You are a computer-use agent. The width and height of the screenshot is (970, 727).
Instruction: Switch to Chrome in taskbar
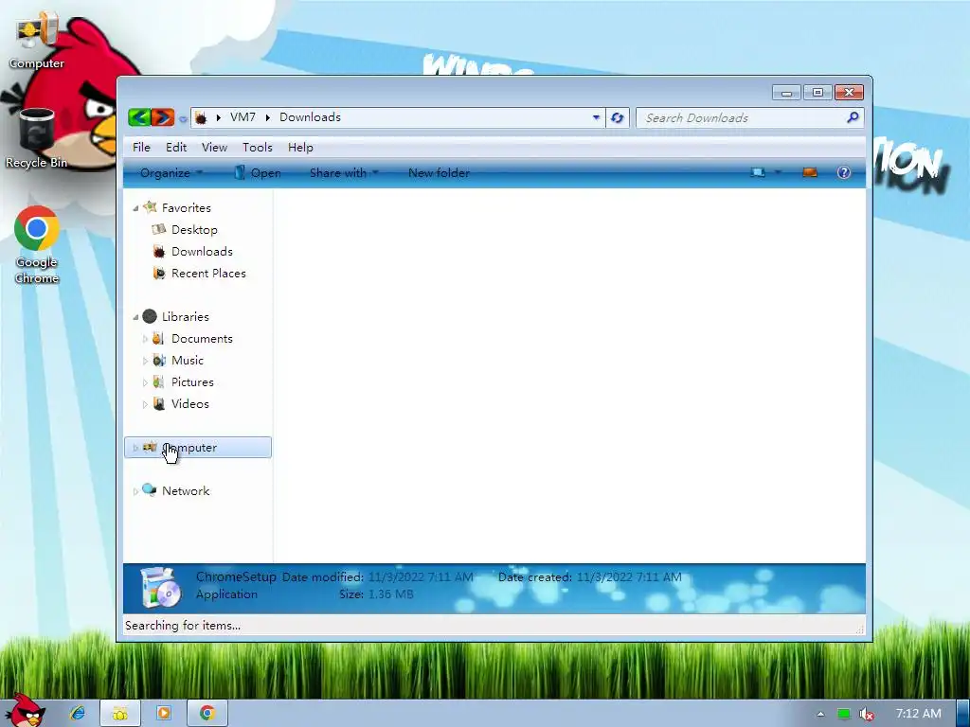click(207, 714)
